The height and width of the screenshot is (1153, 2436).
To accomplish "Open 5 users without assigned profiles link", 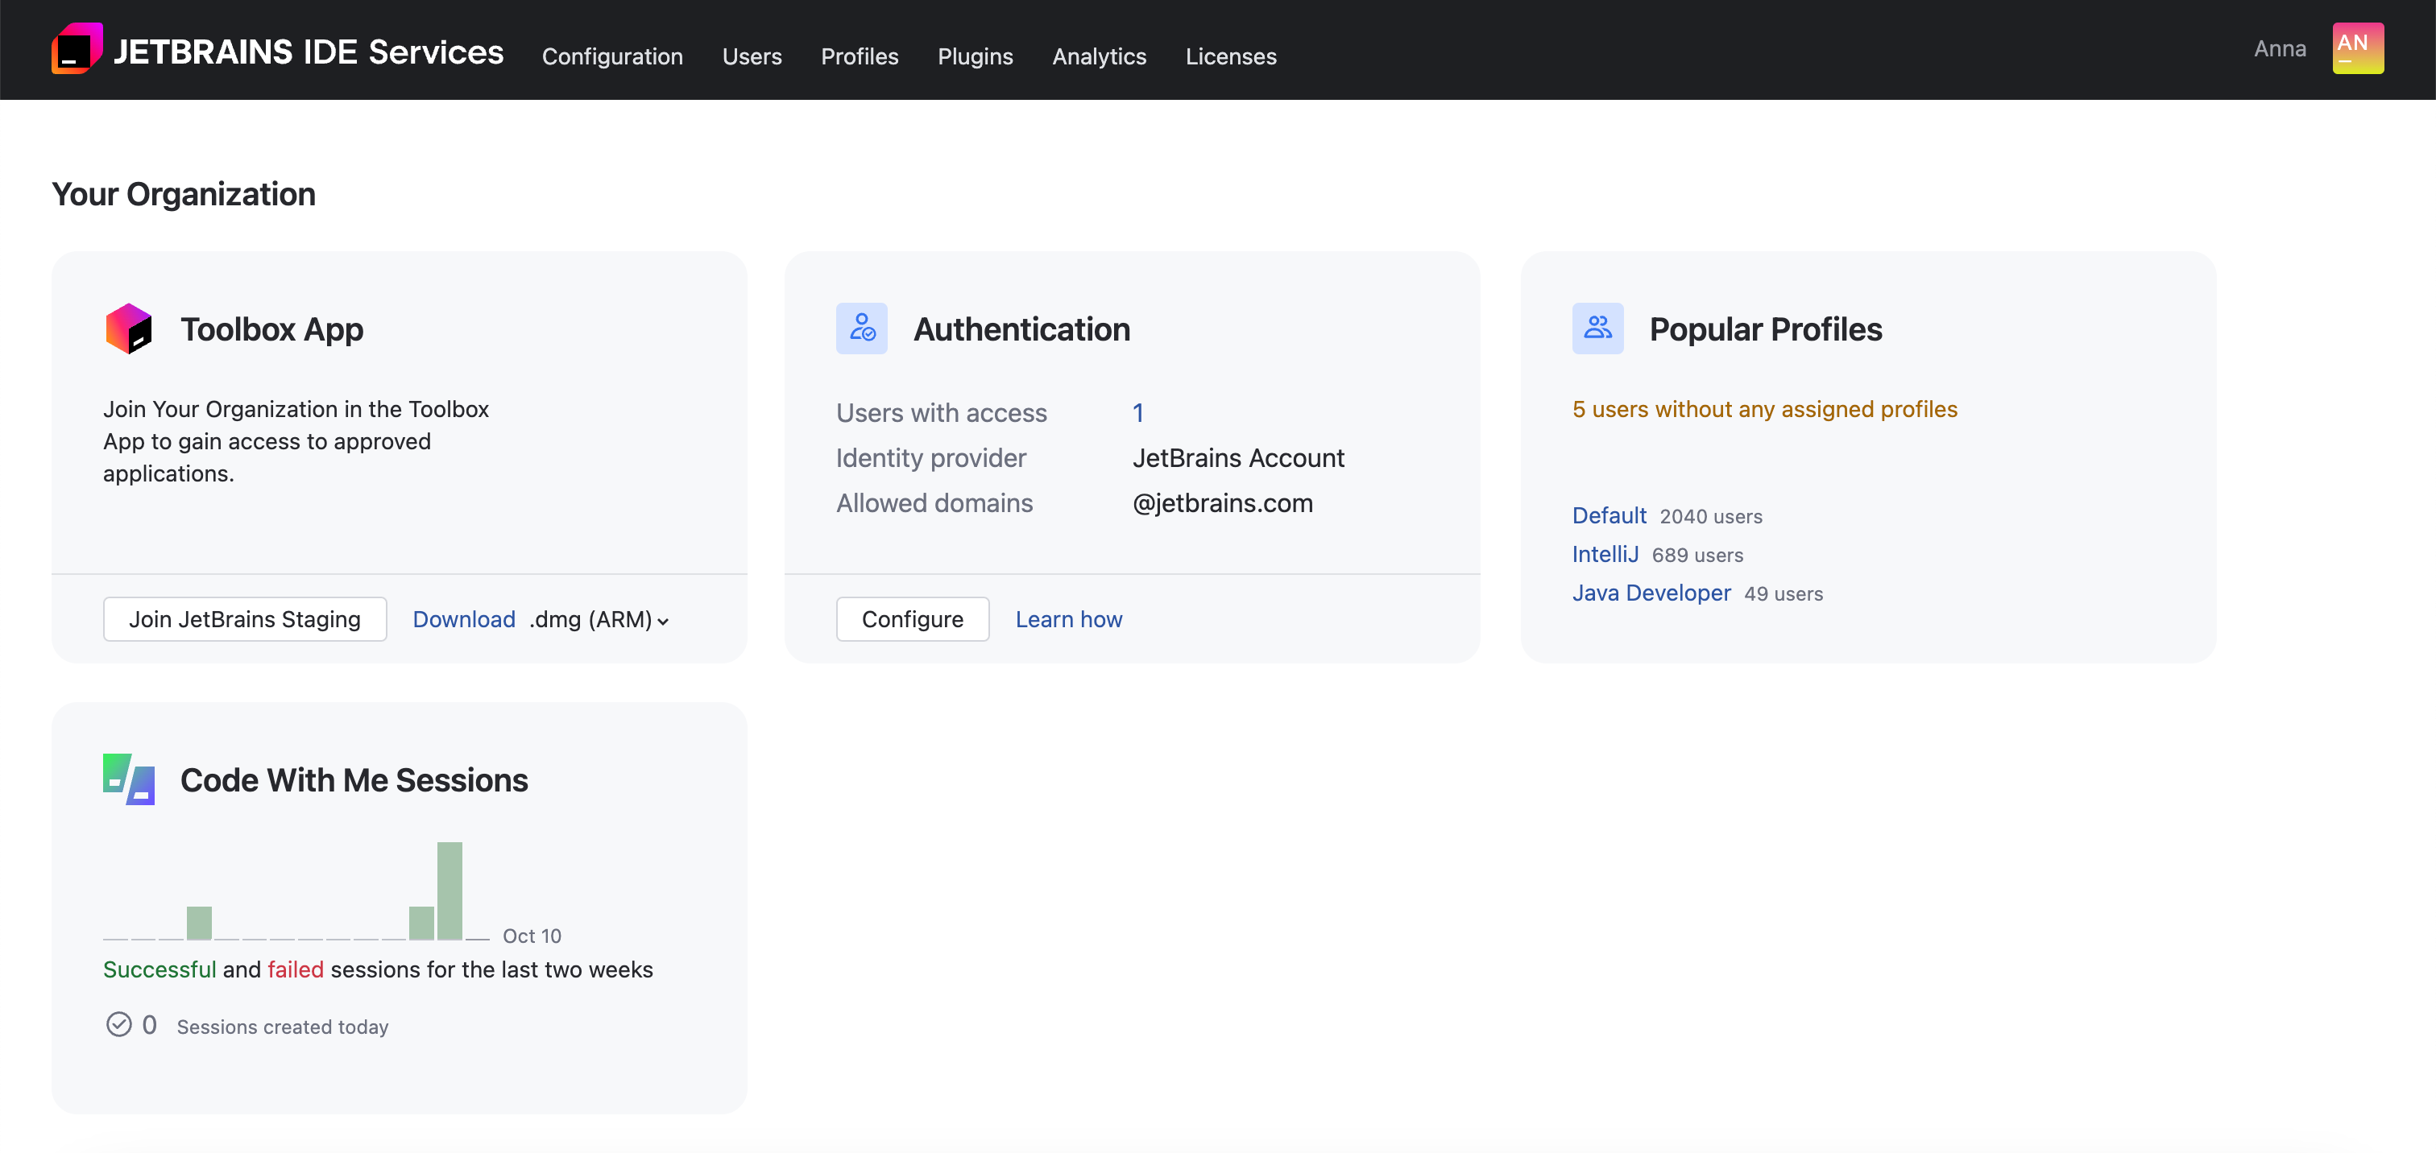I will coord(1765,409).
